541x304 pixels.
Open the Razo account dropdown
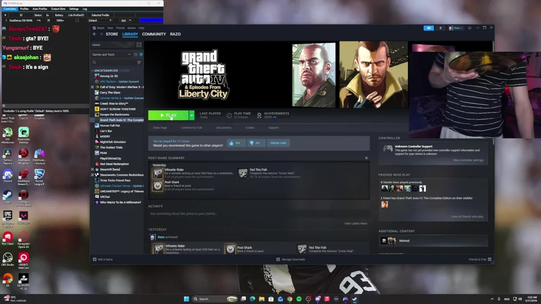coord(456,28)
